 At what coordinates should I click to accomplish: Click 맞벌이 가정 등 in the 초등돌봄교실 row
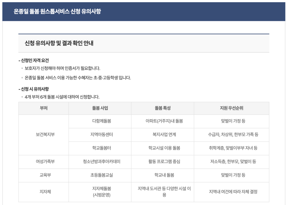coord(231,175)
